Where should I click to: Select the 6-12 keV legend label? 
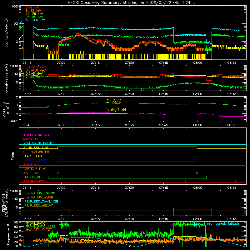pos(33,11)
